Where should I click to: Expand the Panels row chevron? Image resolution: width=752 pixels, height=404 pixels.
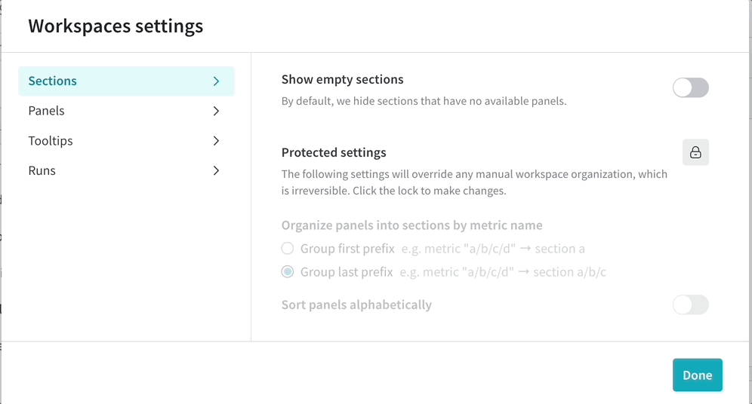coord(216,111)
